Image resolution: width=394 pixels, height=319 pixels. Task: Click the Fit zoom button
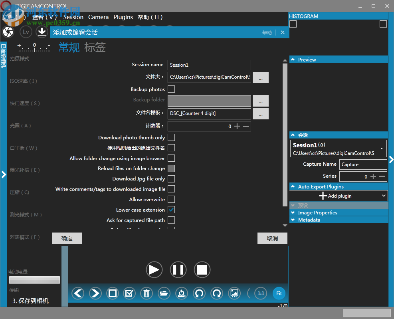(279, 293)
